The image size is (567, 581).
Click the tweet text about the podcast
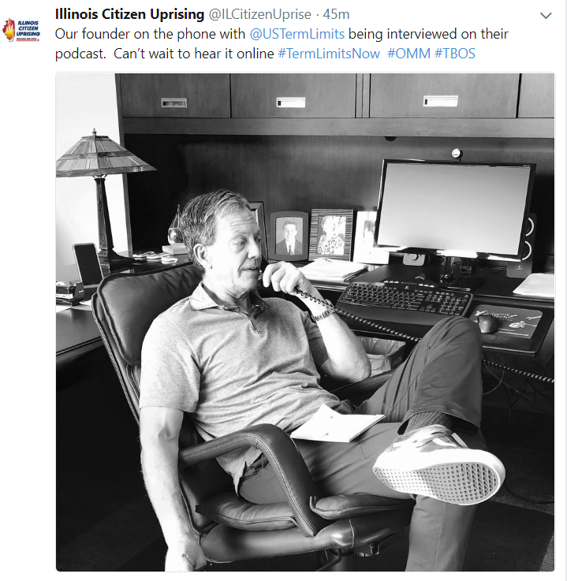tap(282, 43)
